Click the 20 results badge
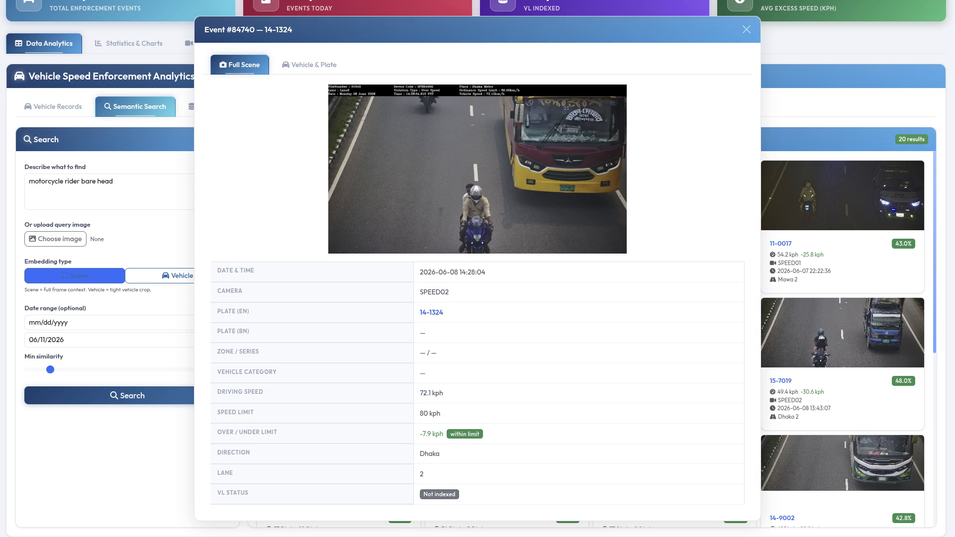 [x=911, y=139]
